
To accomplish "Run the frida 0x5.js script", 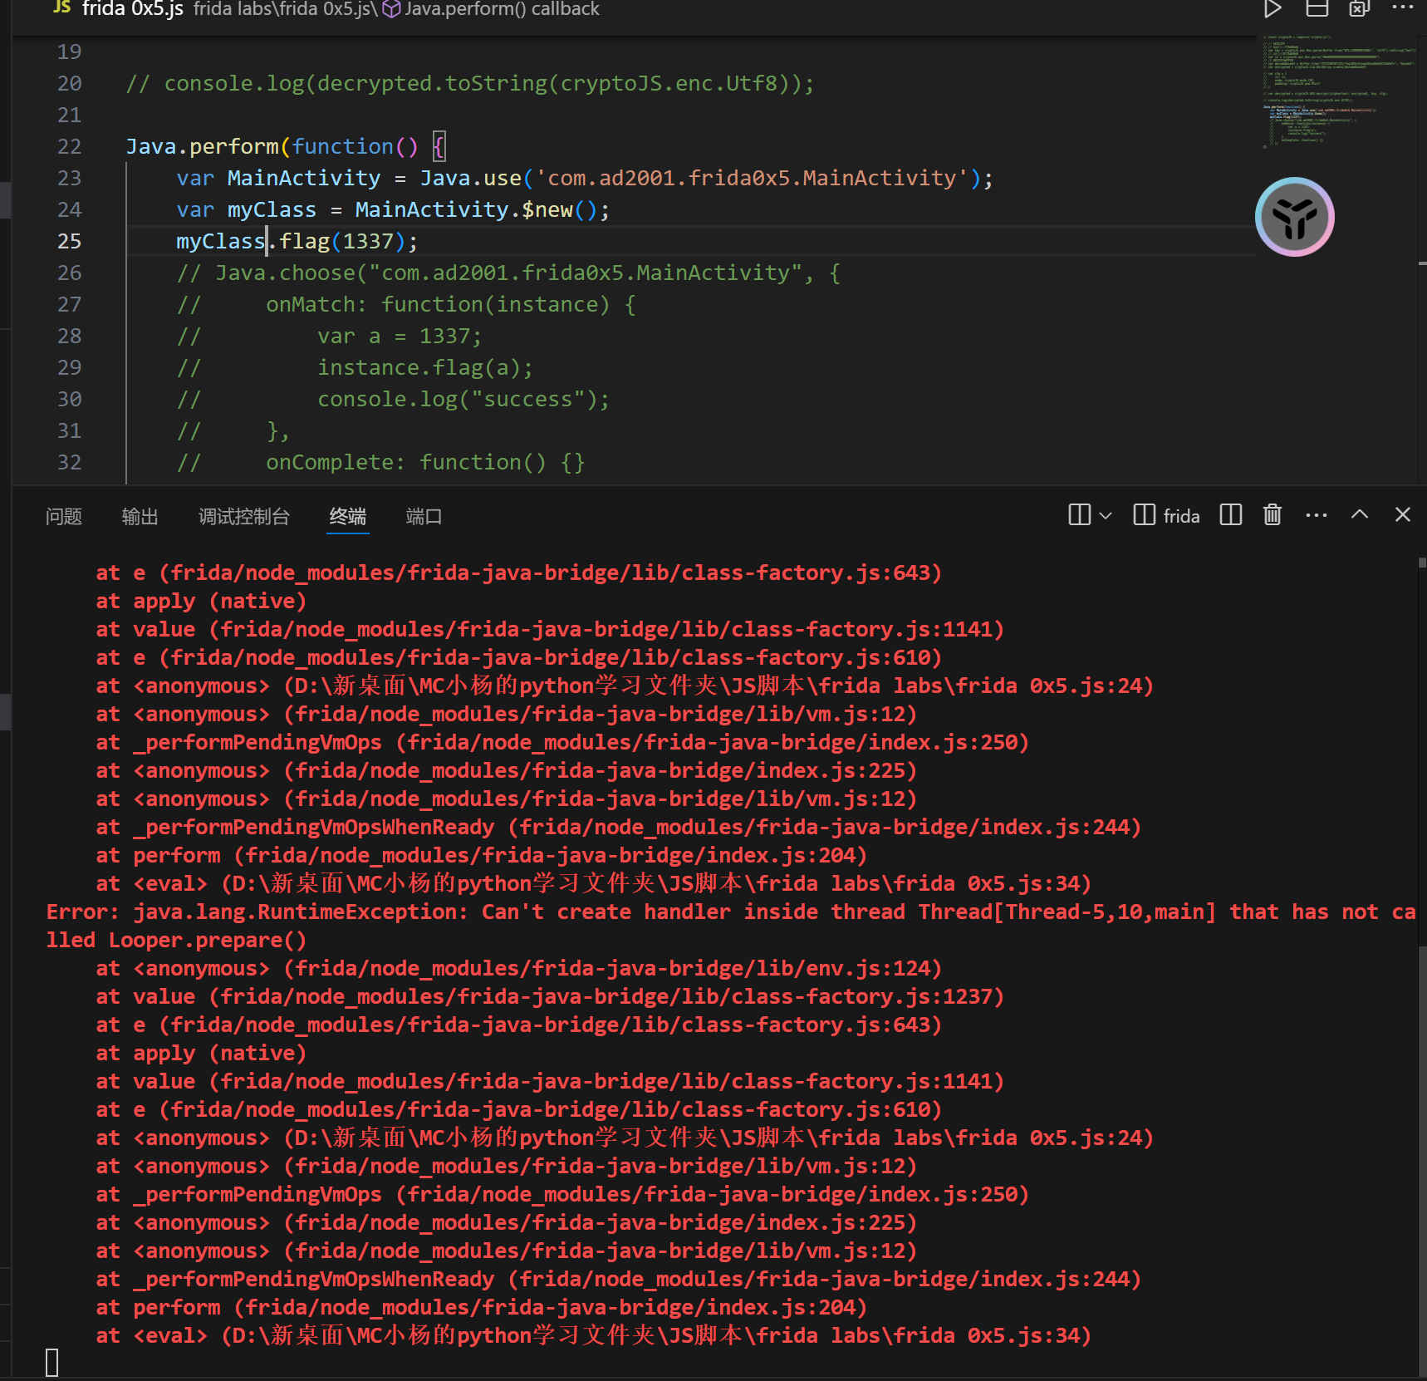I will (1272, 9).
